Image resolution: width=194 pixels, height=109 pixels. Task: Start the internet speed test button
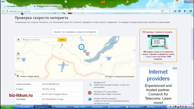click(75, 32)
